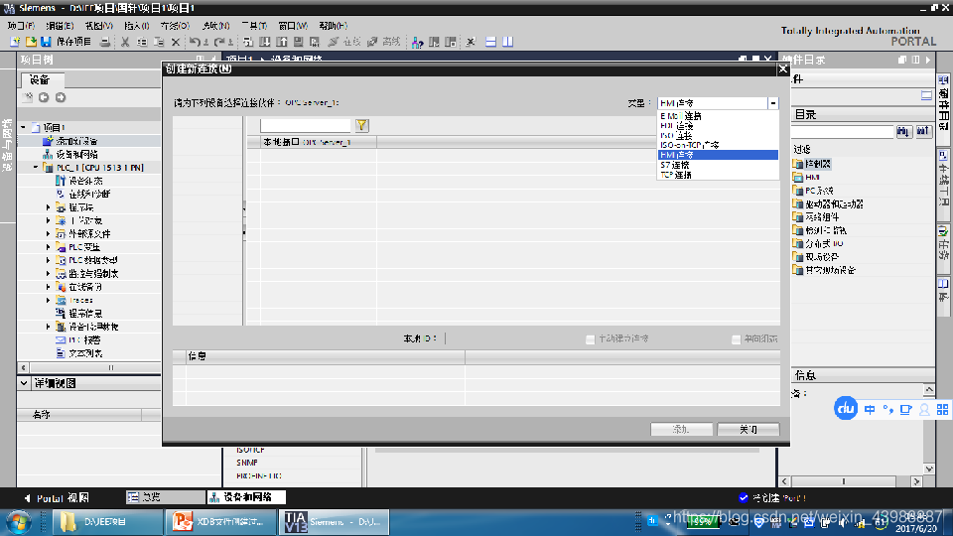Click the Open project toolbar icon
The width and height of the screenshot is (953, 536).
(x=31, y=42)
